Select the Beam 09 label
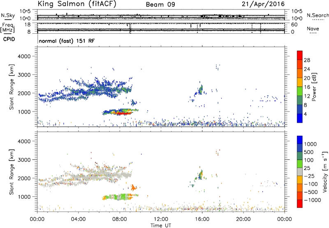The height and width of the screenshot is (228, 329). [160, 5]
